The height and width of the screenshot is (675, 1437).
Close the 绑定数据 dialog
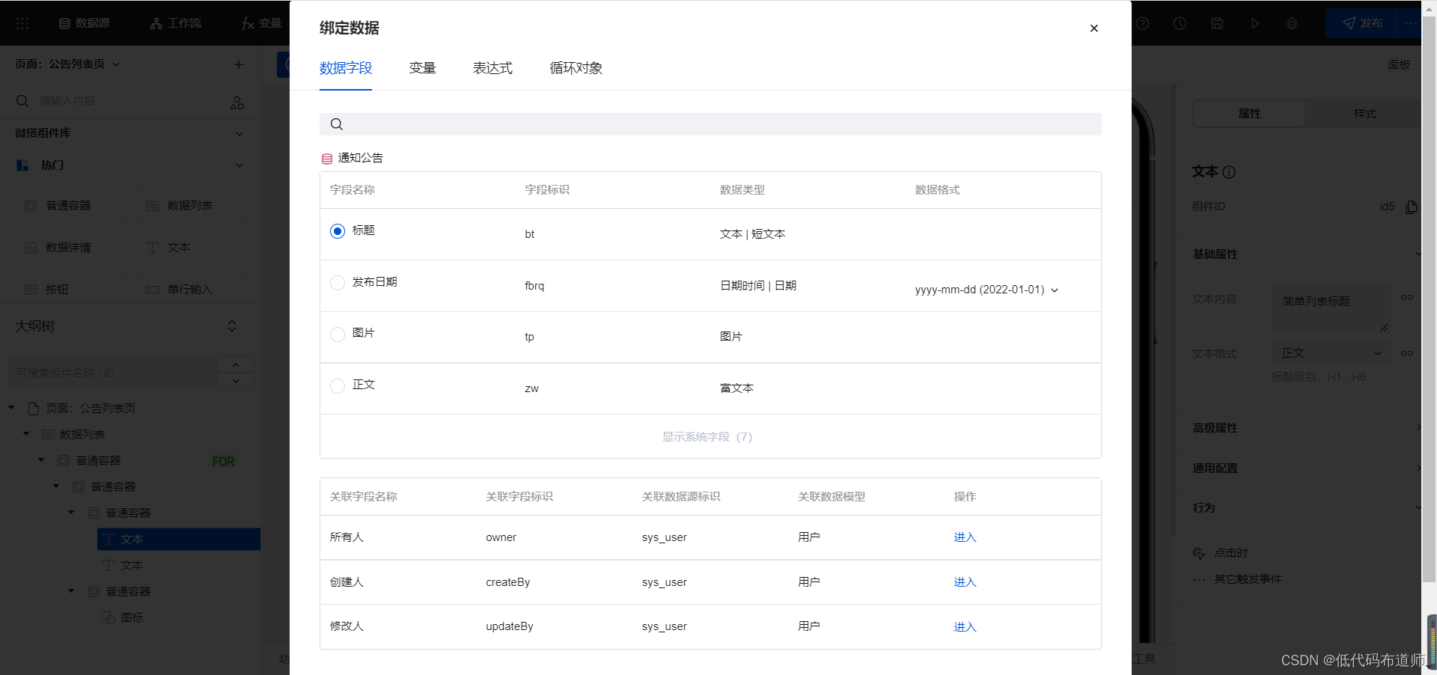pos(1093,28)
